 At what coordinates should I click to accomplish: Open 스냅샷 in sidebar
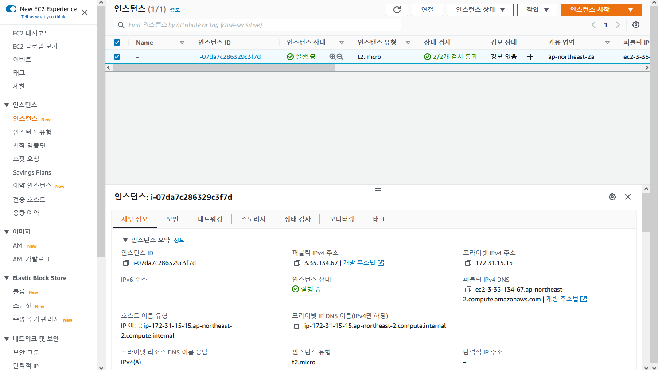[x=22, y=306]
